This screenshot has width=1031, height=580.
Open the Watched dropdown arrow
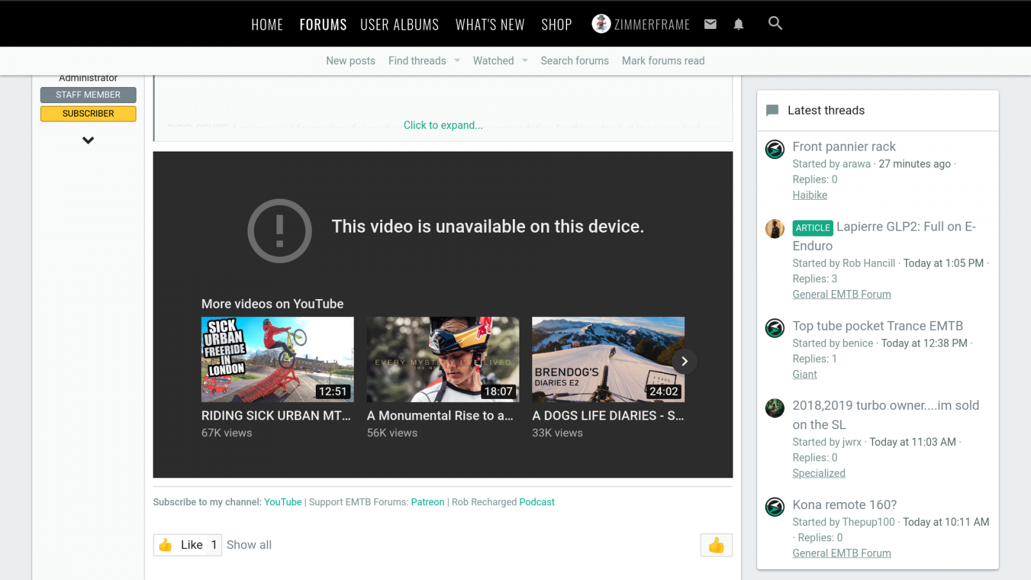pos(525,61)
